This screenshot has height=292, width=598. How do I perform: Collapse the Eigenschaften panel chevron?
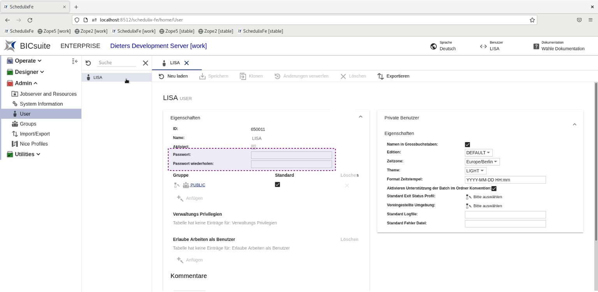pos(361,117)
